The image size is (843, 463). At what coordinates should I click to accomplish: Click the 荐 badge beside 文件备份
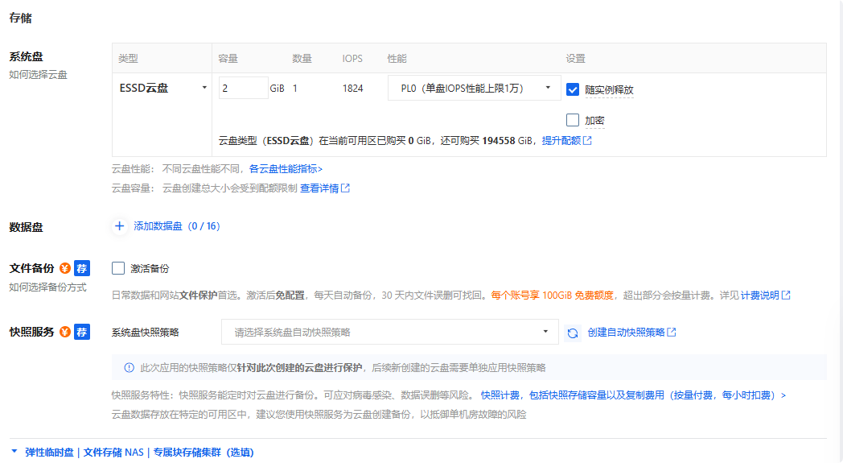[82, 268]
